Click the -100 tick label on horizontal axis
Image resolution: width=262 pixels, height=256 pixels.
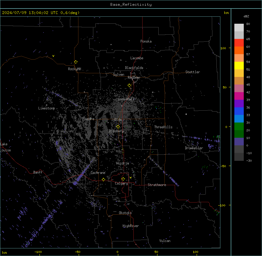pos(38,252)
